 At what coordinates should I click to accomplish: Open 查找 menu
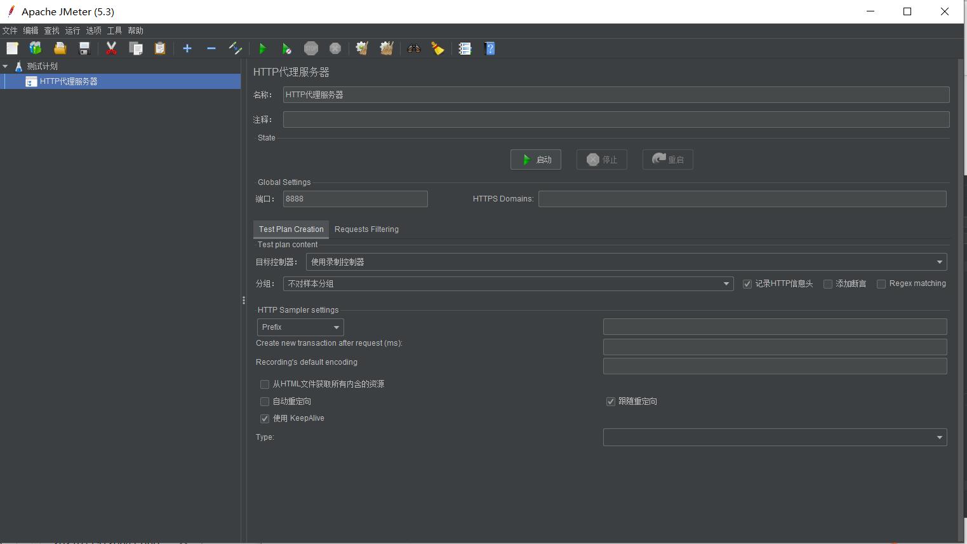tap(52, 31)
